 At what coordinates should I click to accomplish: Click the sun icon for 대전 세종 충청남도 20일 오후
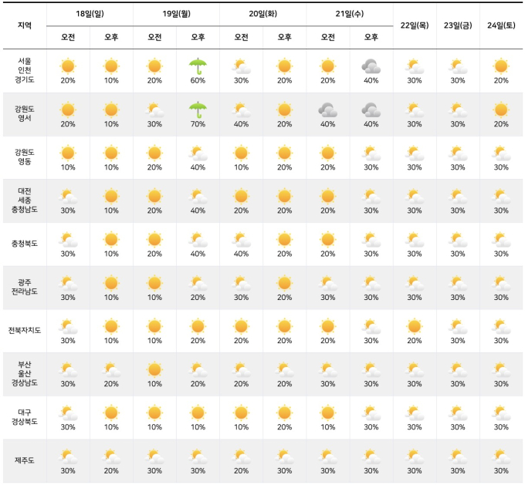[284, 197]
